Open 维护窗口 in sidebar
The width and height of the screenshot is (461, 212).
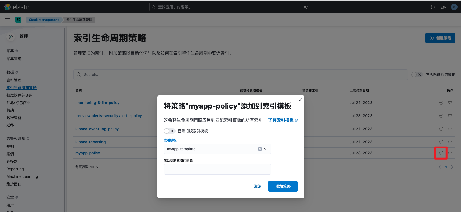14,184
